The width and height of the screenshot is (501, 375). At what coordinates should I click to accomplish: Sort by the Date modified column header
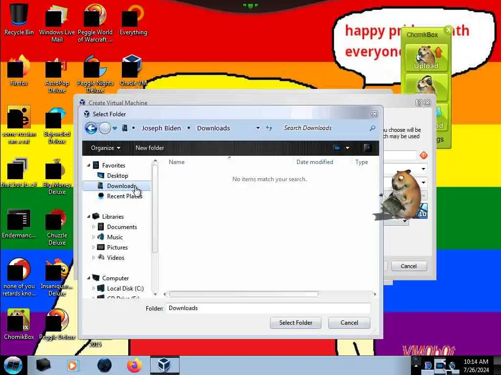point(315,162)
